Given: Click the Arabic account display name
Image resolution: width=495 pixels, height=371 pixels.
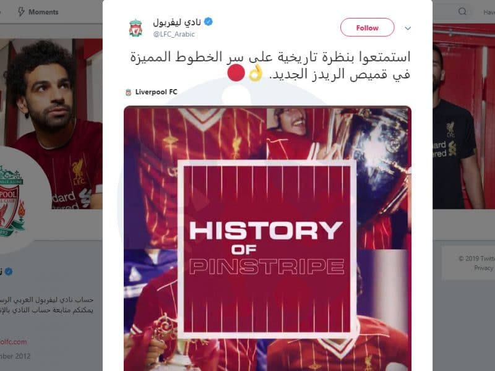Looking at the screenshot, I should point(177,22).
